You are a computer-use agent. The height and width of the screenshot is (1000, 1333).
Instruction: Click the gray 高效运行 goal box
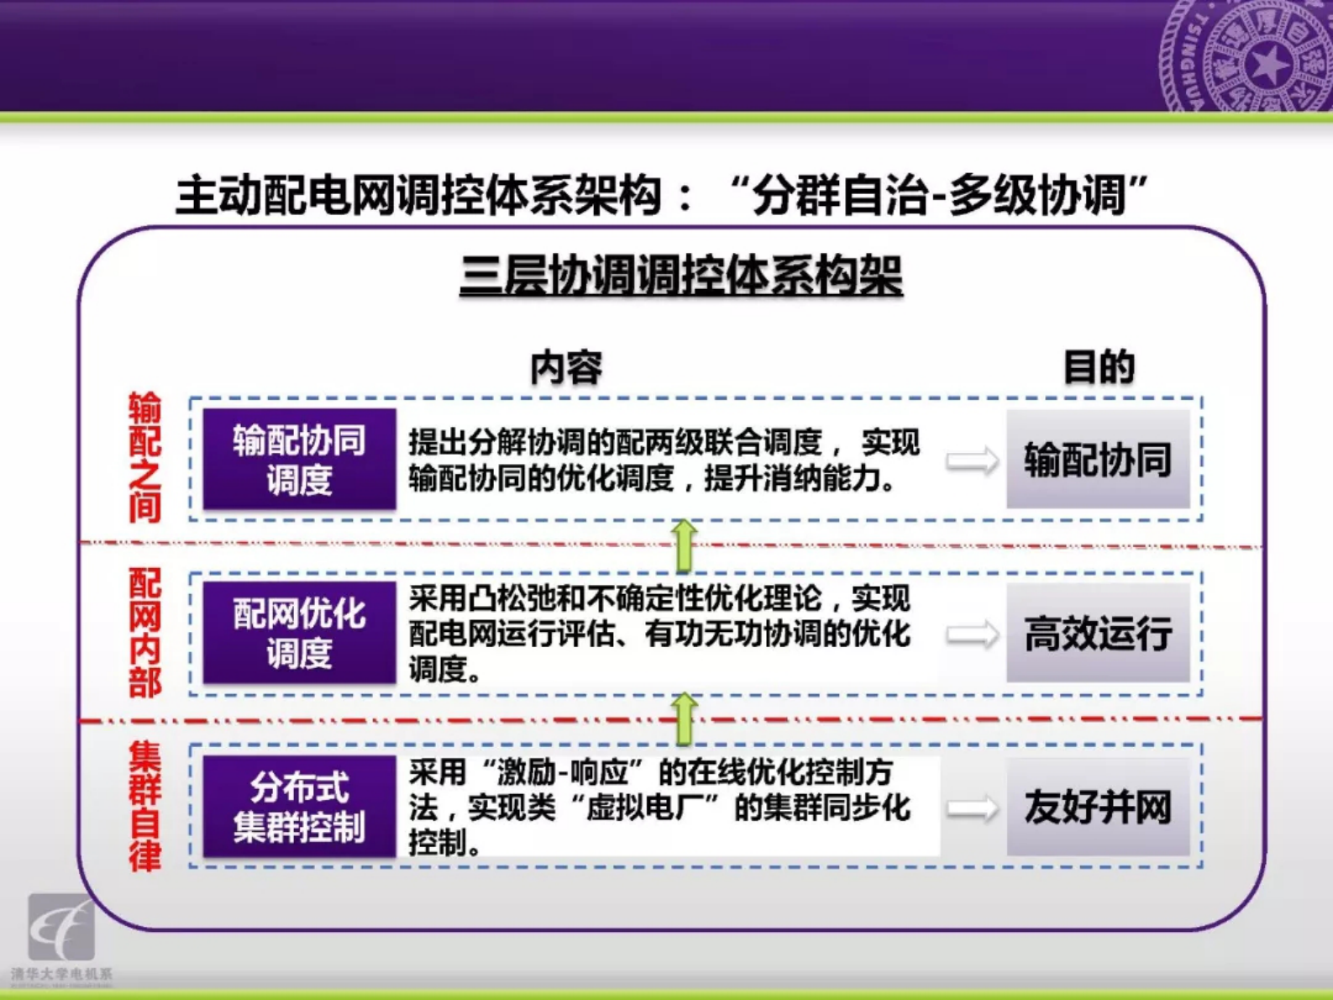[1098, 633]
